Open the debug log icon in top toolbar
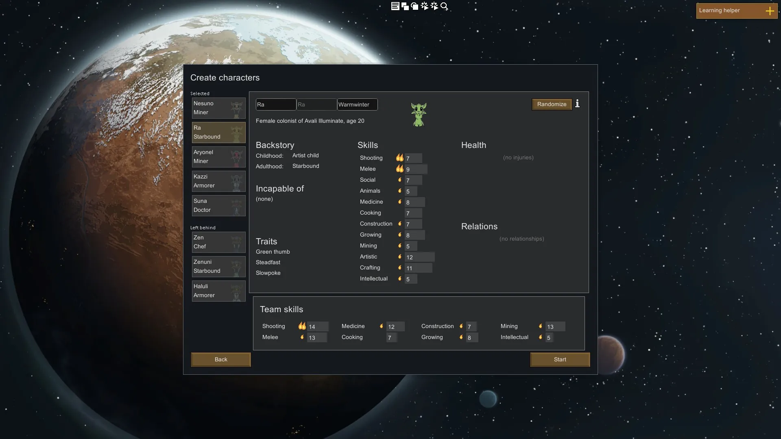 395,6
